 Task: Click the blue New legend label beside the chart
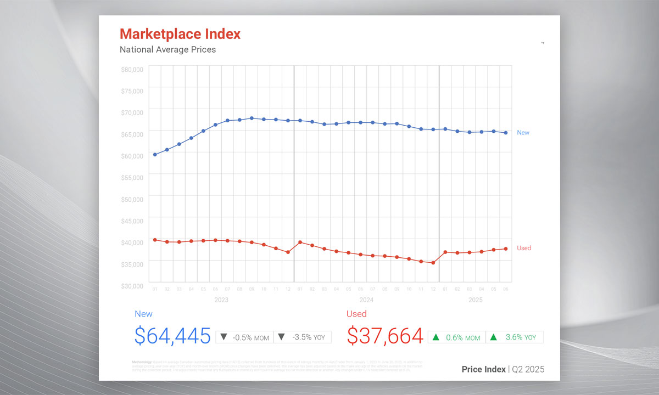(x=523, y=133)
